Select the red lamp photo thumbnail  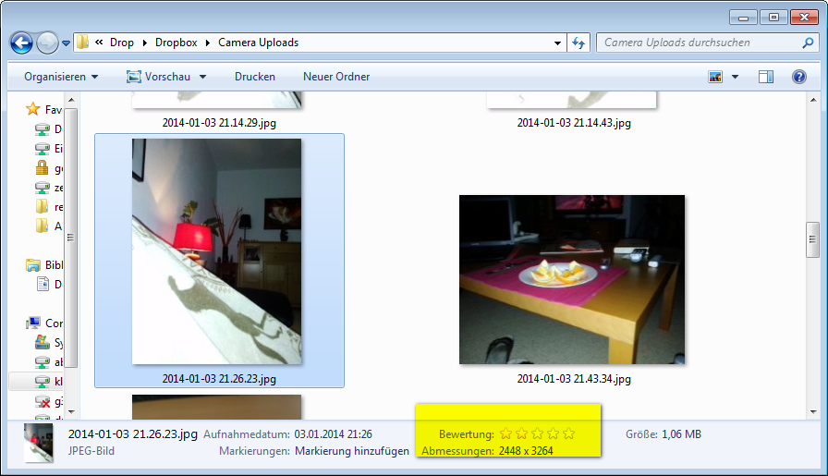[x=216, y=251]
